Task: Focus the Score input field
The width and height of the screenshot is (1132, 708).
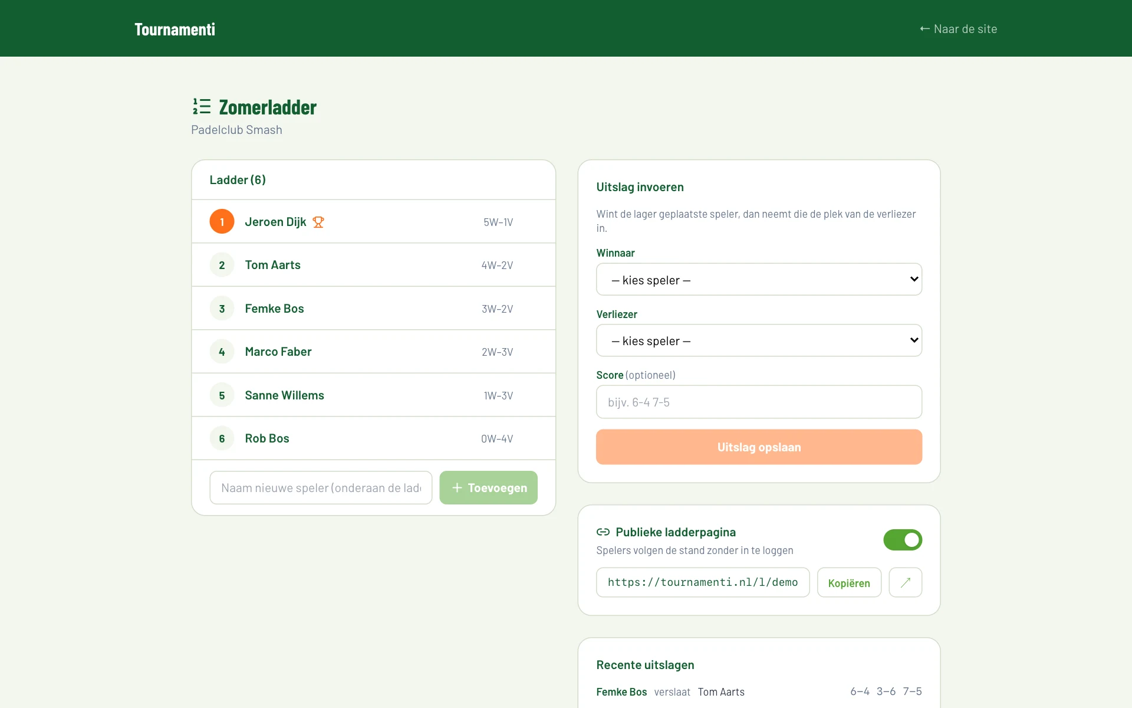Action: coord(759,402)
